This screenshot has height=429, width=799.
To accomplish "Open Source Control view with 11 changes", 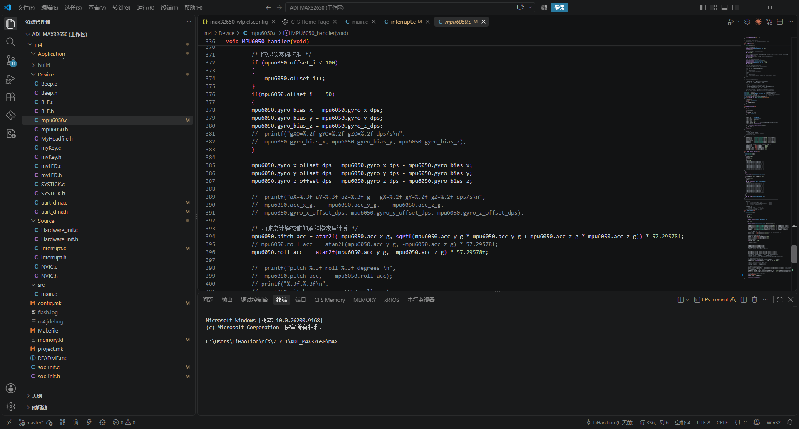I will pyautogui.click(x=11, y=61).
